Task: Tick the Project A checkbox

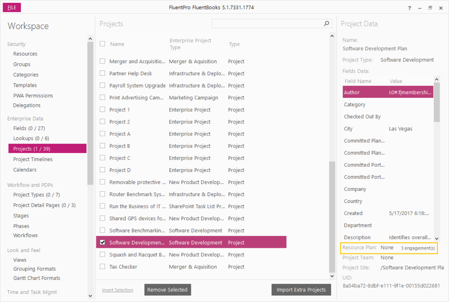Action: pos(102,134)
